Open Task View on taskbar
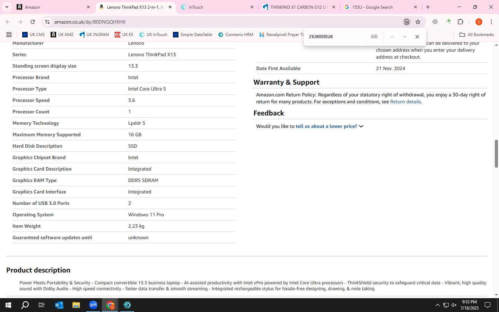This screenshot has height=312, width=499. 42,305
